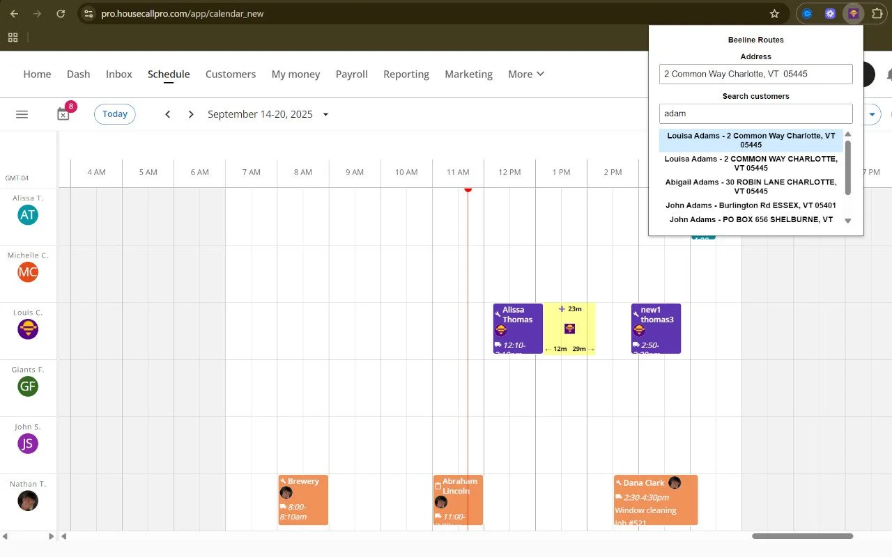Select the Abigail Adams search result

pyautogui.click(x=751, y=187)
